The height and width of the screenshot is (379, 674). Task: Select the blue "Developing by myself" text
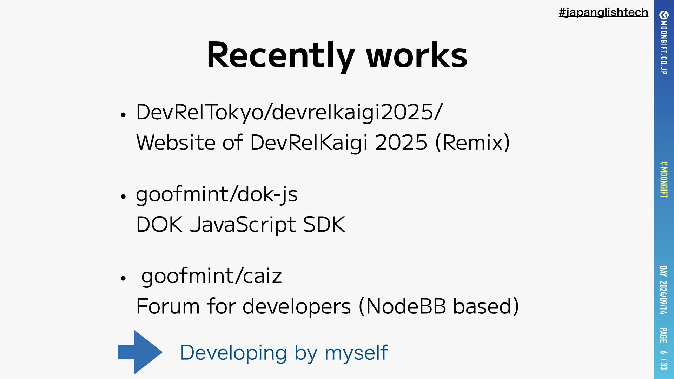click(x=284, y=353)
